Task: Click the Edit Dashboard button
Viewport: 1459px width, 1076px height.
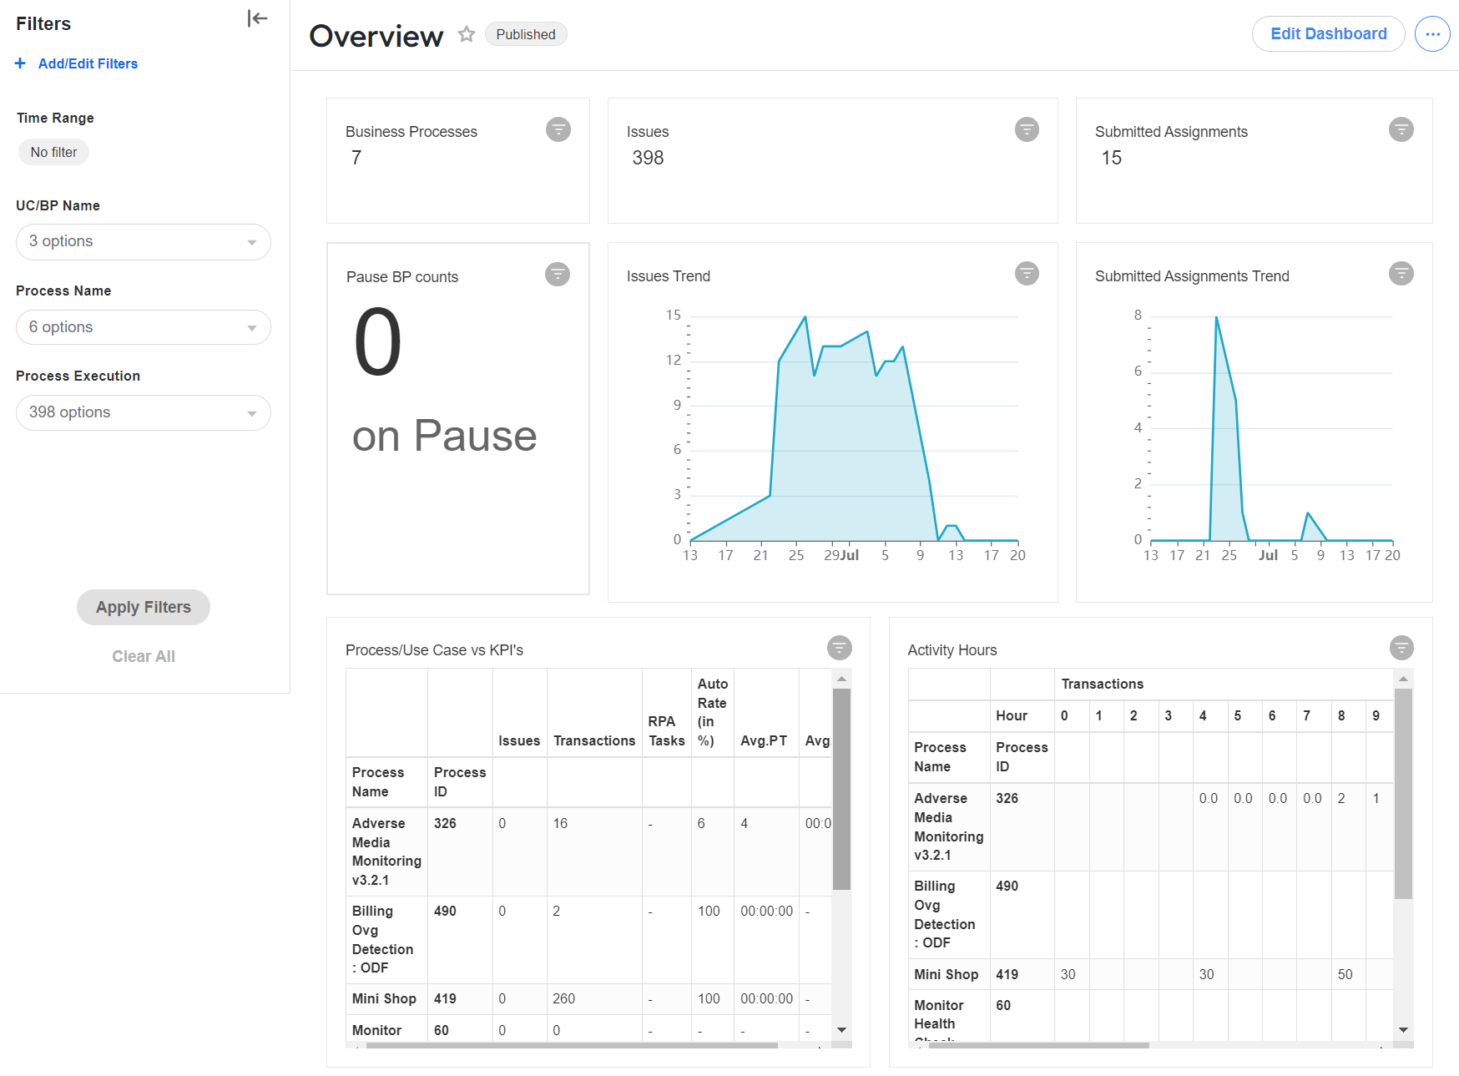Action: pos(1329,34)
